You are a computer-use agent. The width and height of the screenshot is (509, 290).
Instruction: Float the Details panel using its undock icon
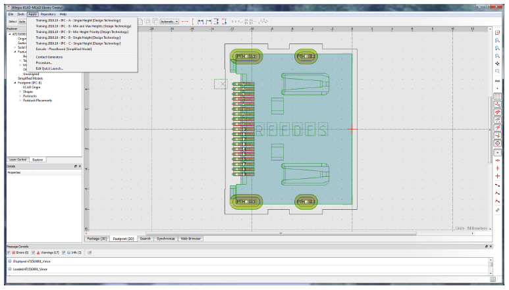[76, 166]
